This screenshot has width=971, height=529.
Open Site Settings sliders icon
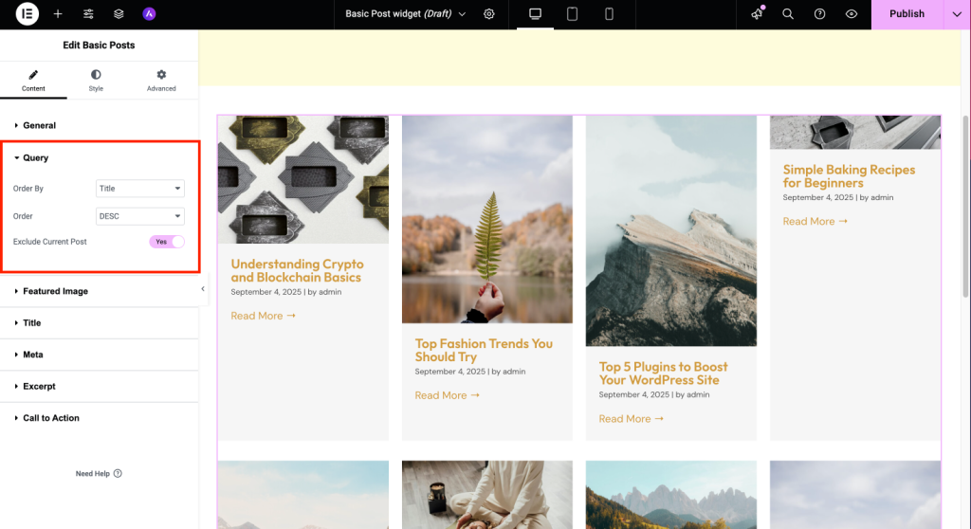88,14
